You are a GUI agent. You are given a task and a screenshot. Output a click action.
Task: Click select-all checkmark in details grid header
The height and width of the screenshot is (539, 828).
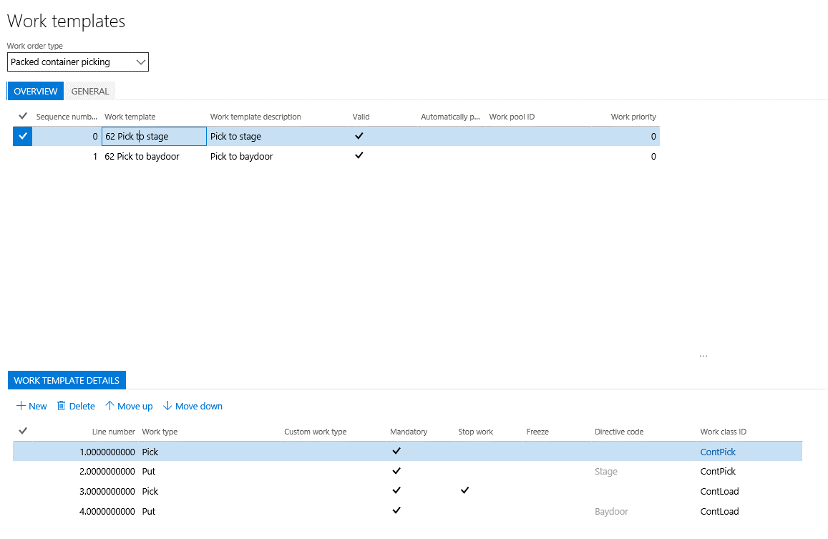tap(23, 431)
